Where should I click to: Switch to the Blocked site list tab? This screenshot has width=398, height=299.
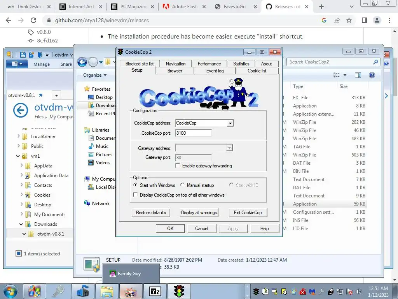coord(140,63)
